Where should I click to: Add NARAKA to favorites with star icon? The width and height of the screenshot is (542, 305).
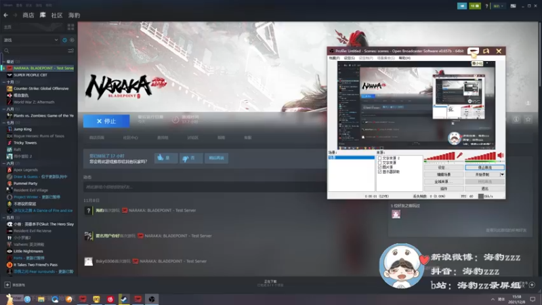point(528,119)
